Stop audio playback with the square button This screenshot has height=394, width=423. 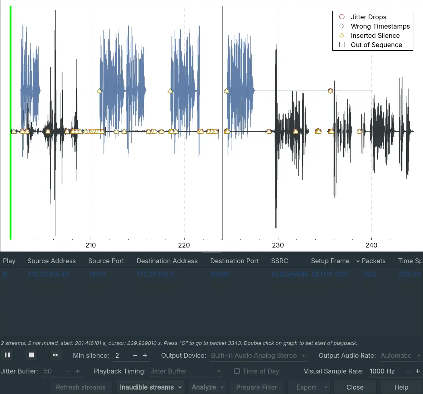[x=31, y=355]
